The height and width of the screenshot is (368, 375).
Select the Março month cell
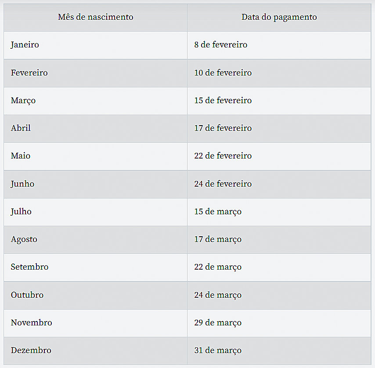tap(23, 101)
